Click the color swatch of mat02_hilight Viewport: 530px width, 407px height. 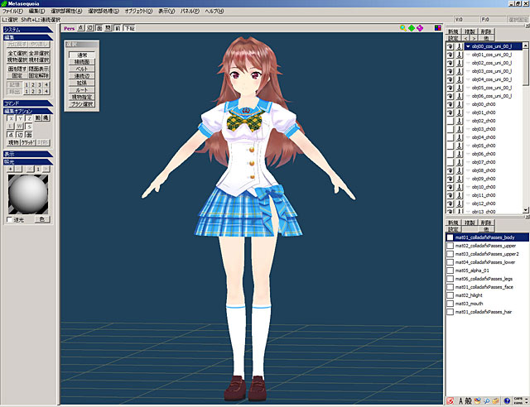(450, 295)
